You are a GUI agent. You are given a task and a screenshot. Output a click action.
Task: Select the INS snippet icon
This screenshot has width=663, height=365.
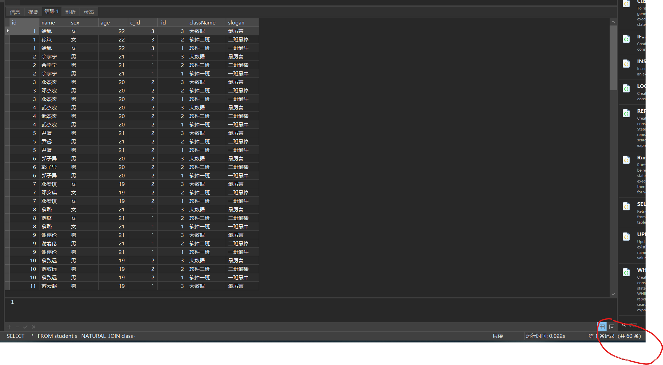(x=626, y=64)
